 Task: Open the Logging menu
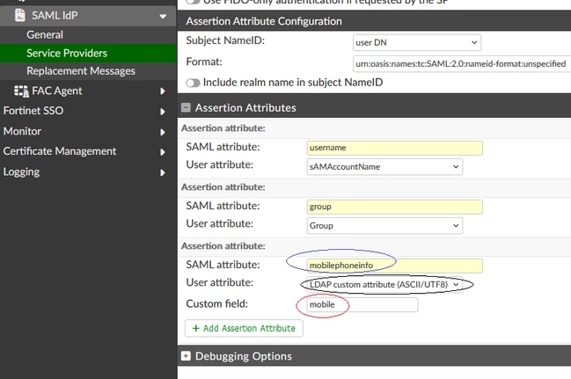21,171
